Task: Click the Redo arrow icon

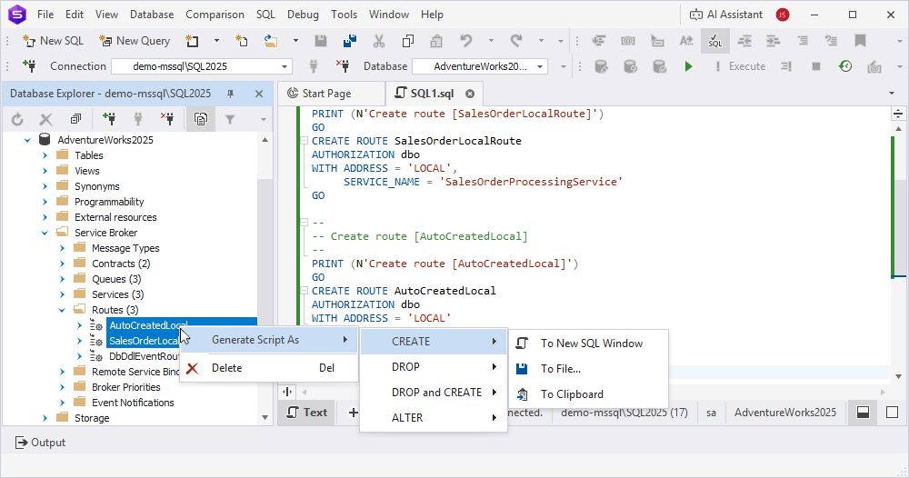Action: (516, 41)
